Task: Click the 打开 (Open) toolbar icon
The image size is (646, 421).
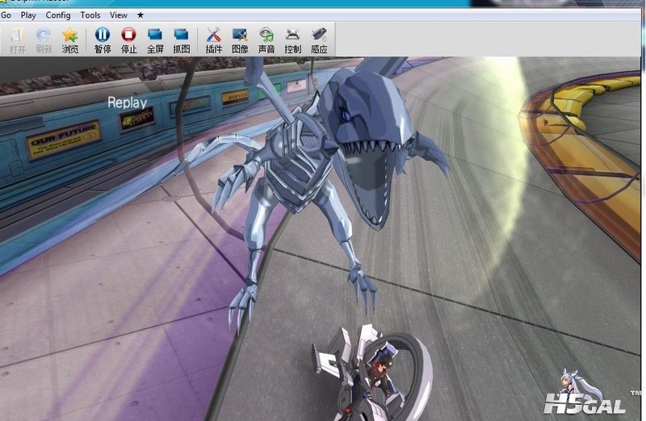Action: click(x=17, y=40)
